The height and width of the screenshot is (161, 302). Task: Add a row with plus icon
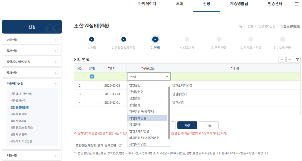tap(282, 59)
